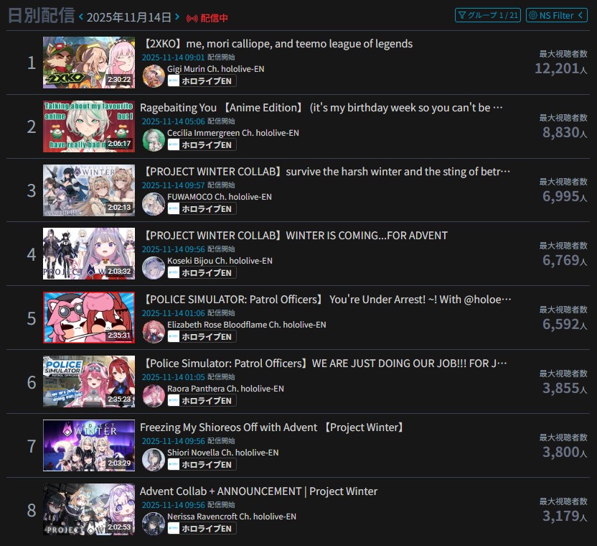The width and height of the screenshot is (597, 546).
Task: Click channel name Cecilia Immergreen Ch. hololive-EN
Action: (x=233, y=133)
